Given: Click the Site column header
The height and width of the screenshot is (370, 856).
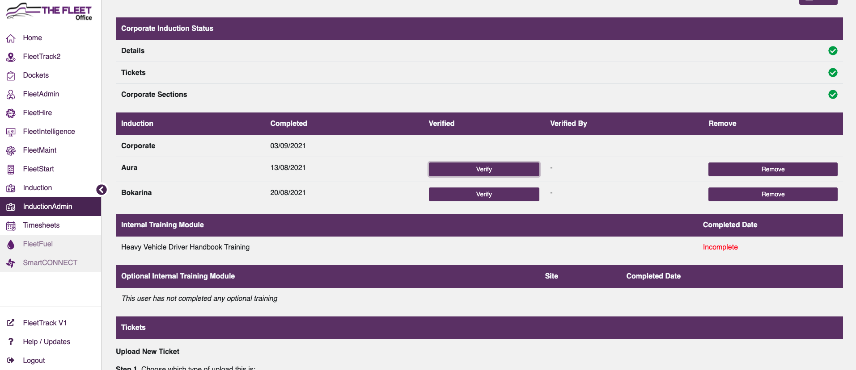Looking at the screenshot, I should coord(551,276).
